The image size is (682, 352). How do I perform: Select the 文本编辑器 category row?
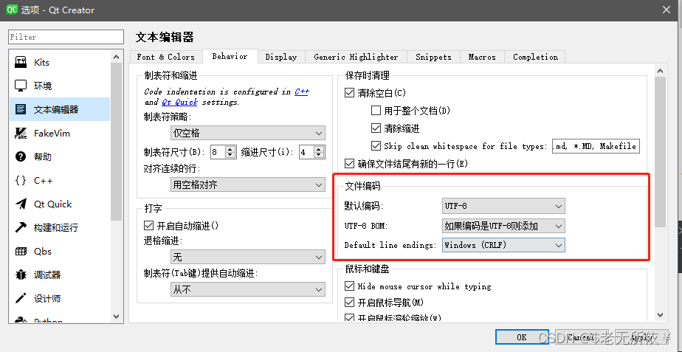click(x=60, y=109)
